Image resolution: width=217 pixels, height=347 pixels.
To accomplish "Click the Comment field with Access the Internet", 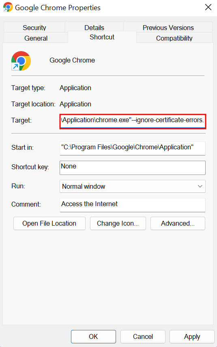I will 133,205.
